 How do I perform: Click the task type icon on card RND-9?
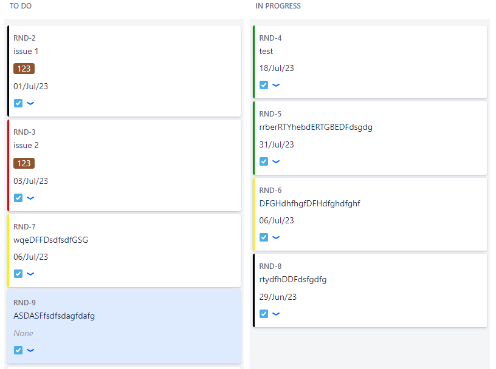[19, 350]
